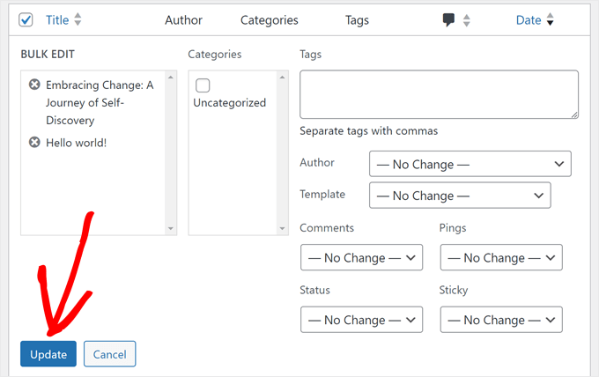Image resolution: width=599 pixels, height=377 pixels.
Task: Click the categories list scroll down arrow
Action: point(282,228)
